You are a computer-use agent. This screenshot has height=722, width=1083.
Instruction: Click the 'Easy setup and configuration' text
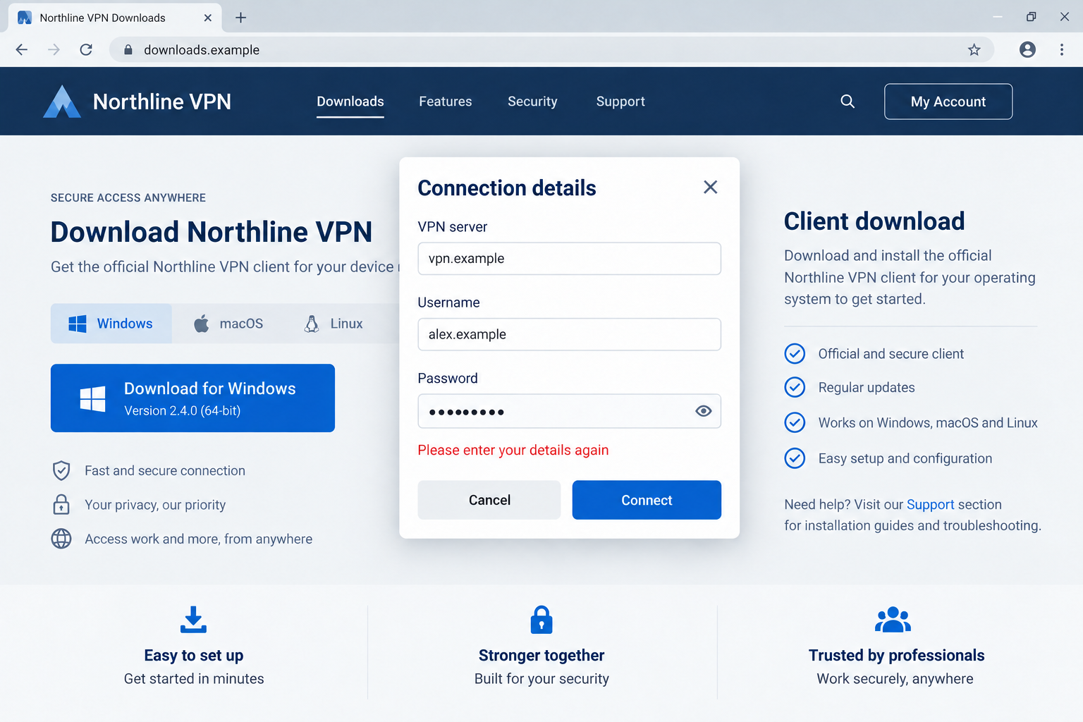point(905,458)
